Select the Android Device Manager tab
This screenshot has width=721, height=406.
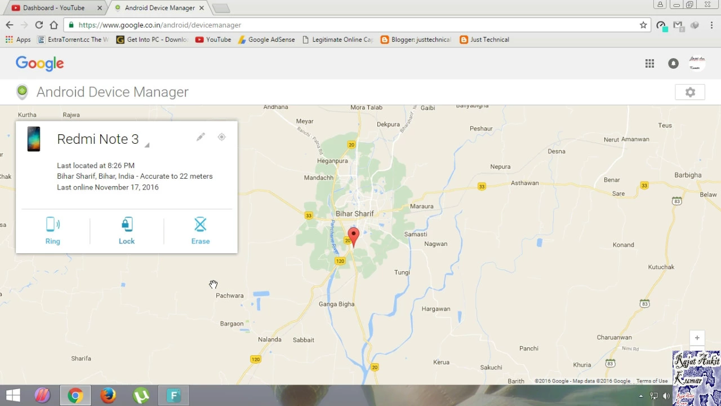159,8
